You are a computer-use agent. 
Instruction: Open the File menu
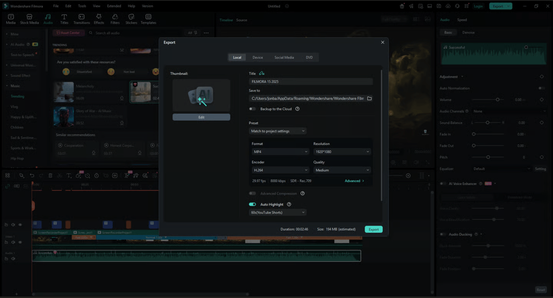56,6
